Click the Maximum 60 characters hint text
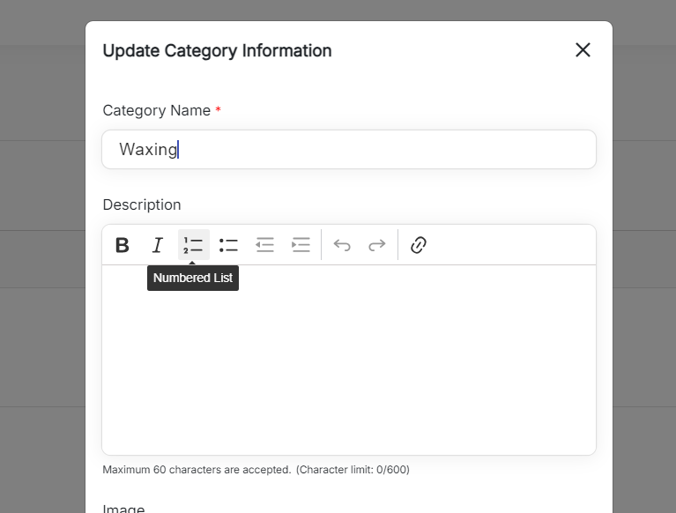The image size is (676, 513). [x=197, y=470]
